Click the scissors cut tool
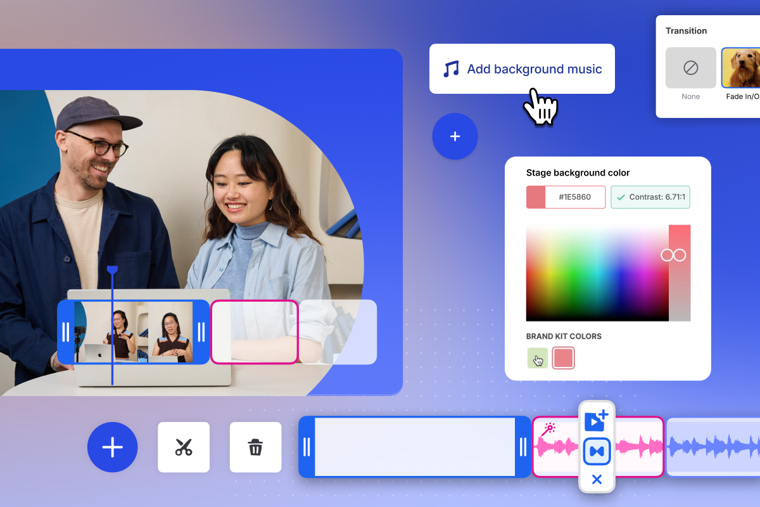 [184, 447]
